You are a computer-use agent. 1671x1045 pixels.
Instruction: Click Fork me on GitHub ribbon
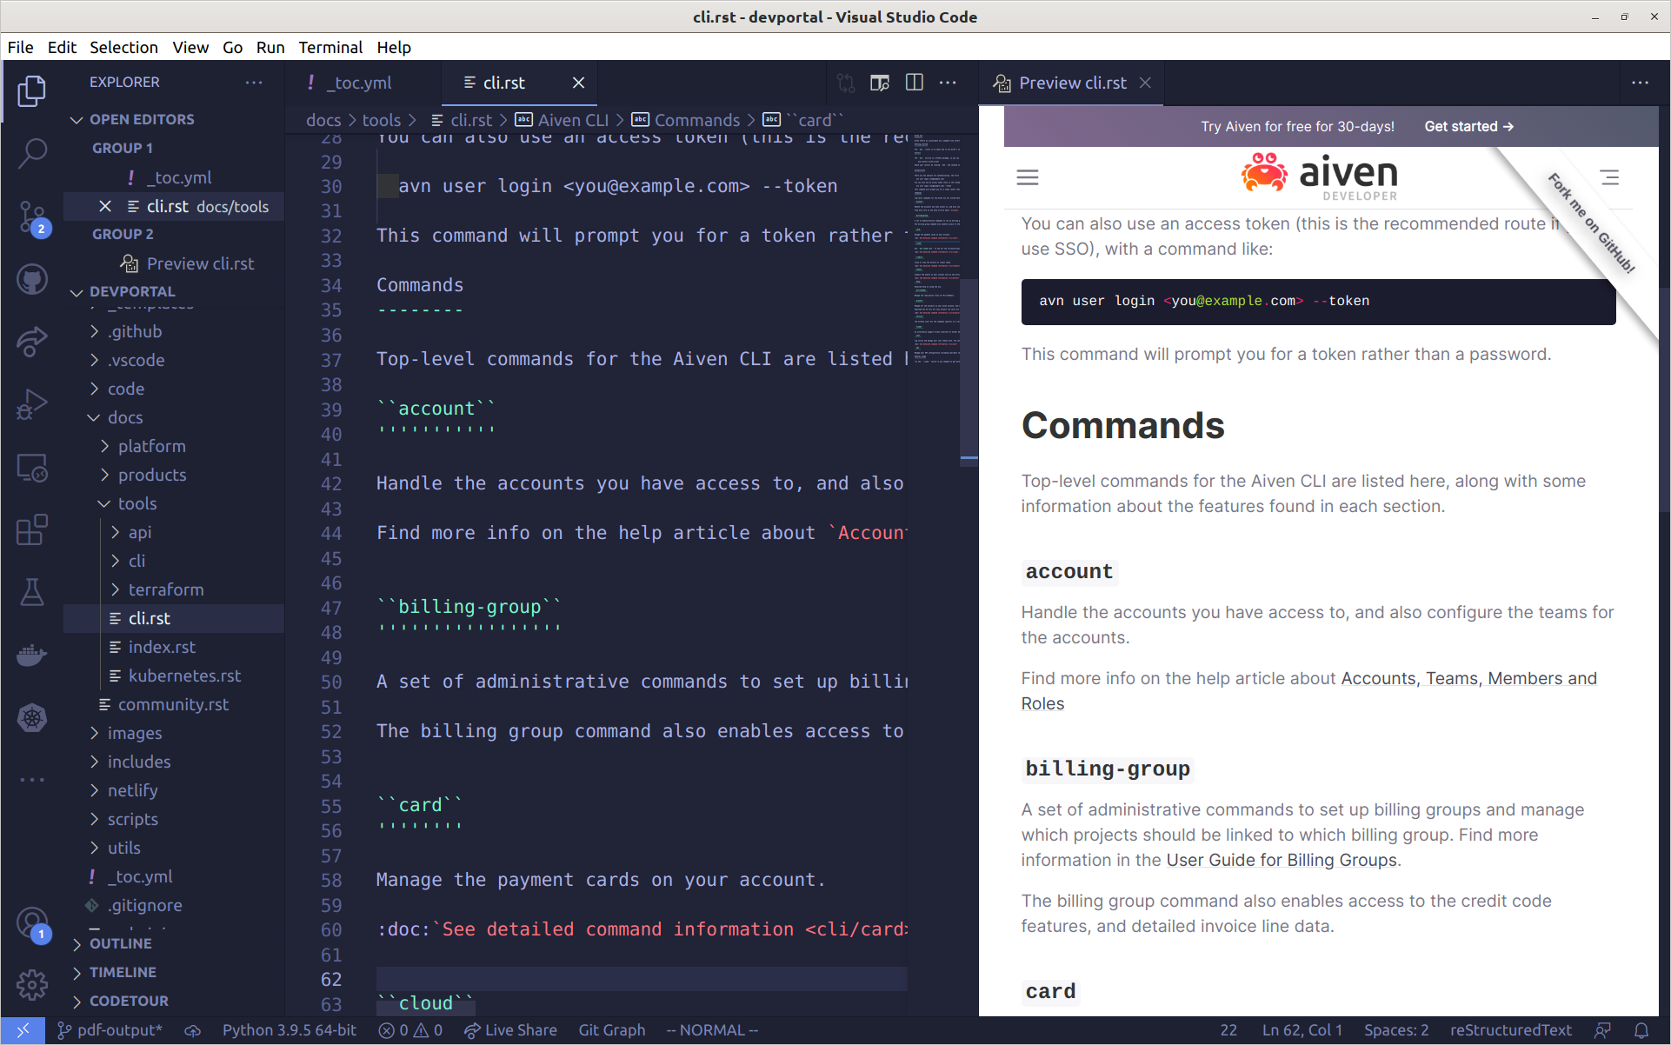coord(1590,223)
